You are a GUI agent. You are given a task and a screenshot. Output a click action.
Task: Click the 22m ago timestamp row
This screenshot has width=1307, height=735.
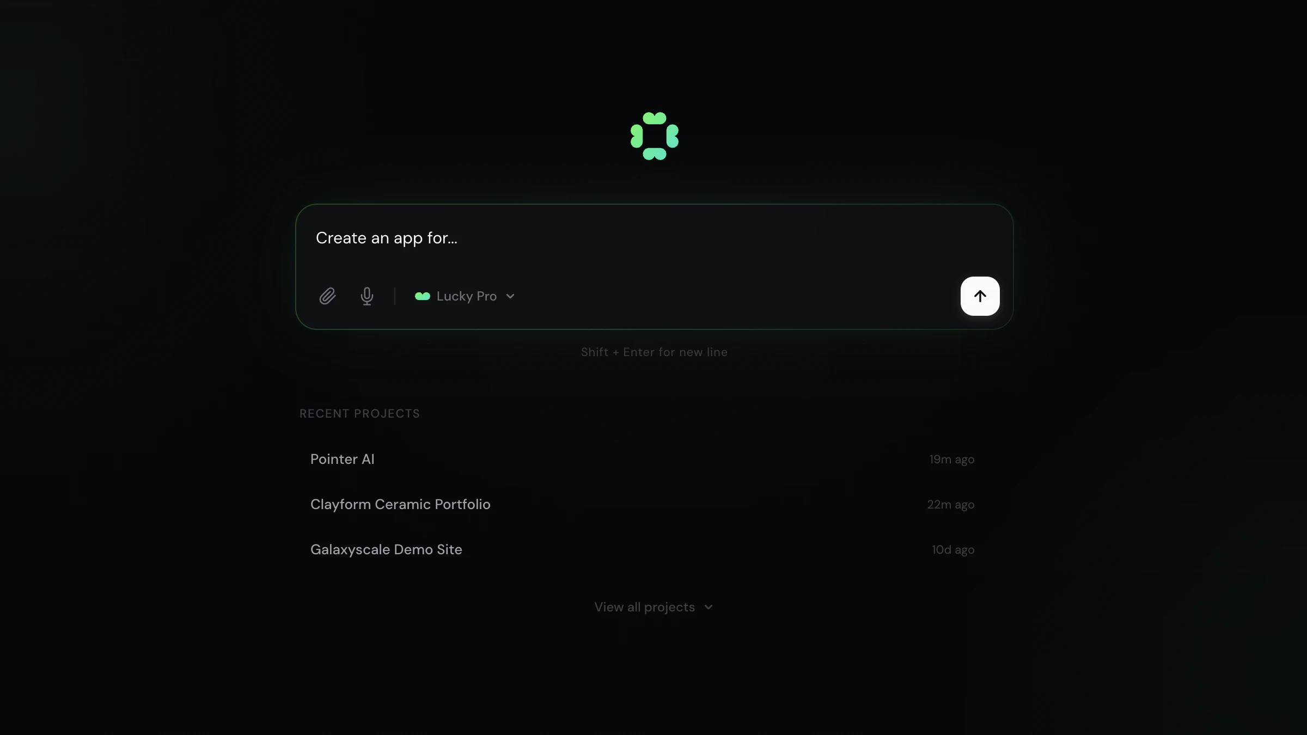point(642,504)
